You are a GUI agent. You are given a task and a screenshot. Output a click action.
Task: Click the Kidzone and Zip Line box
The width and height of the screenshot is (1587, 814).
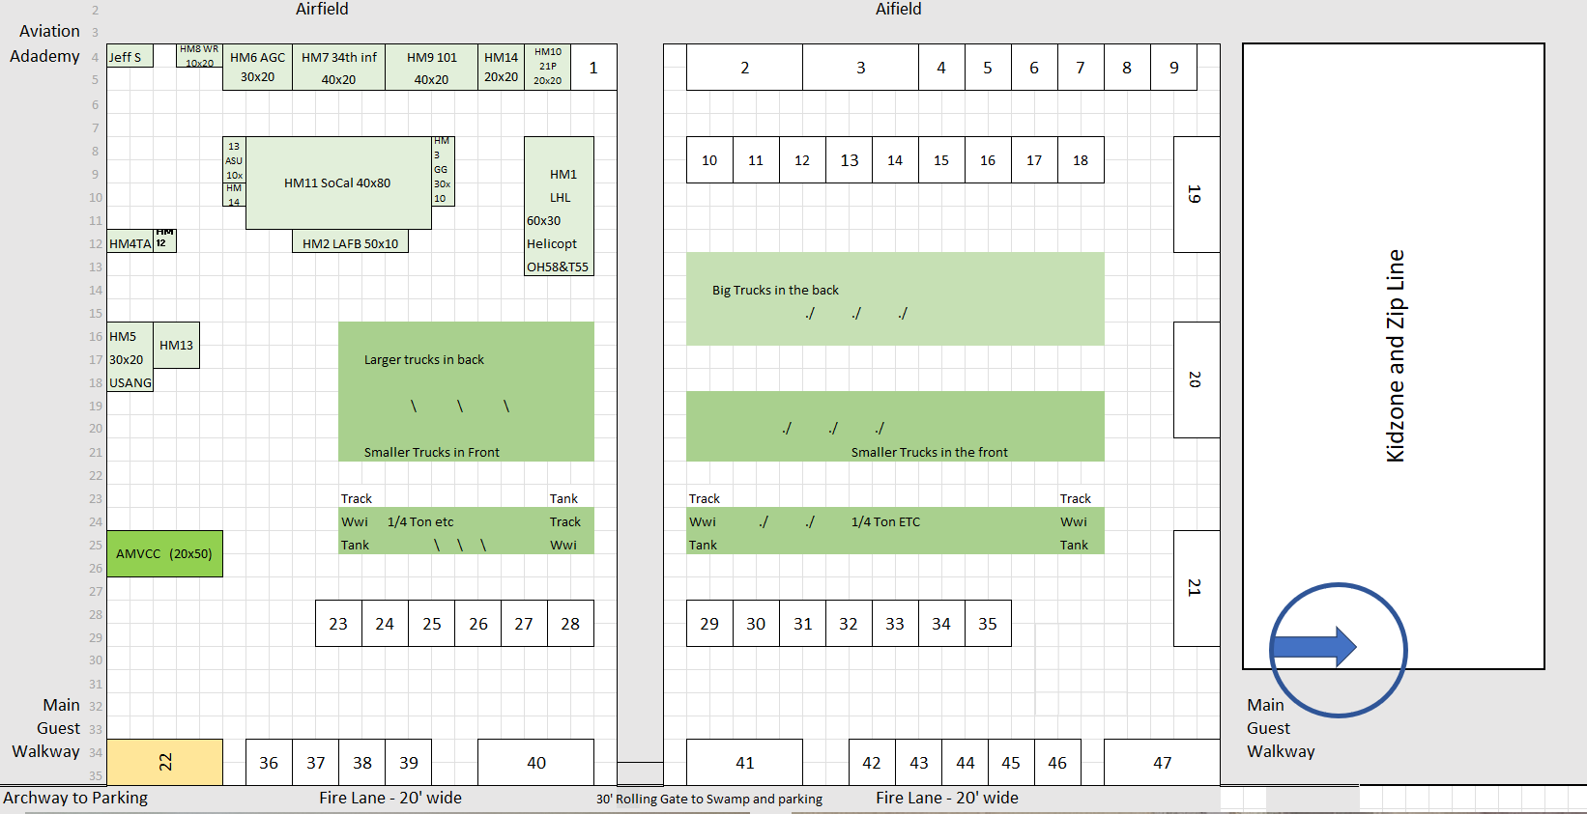pyautogui.click(x=1393, y=355)
